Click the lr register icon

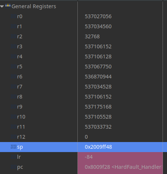click(13, 157)
